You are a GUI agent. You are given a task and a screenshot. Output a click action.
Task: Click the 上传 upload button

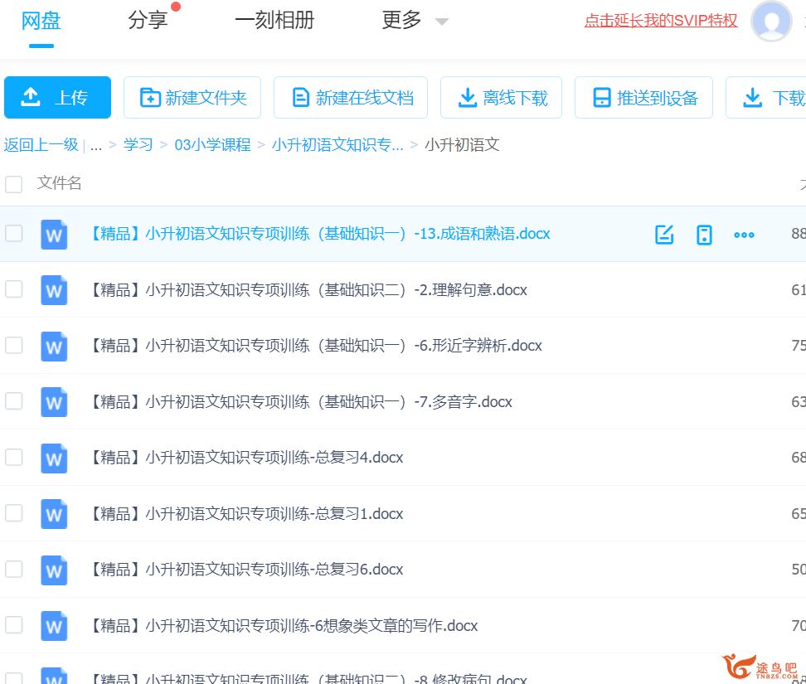click(x=57, y=98)
